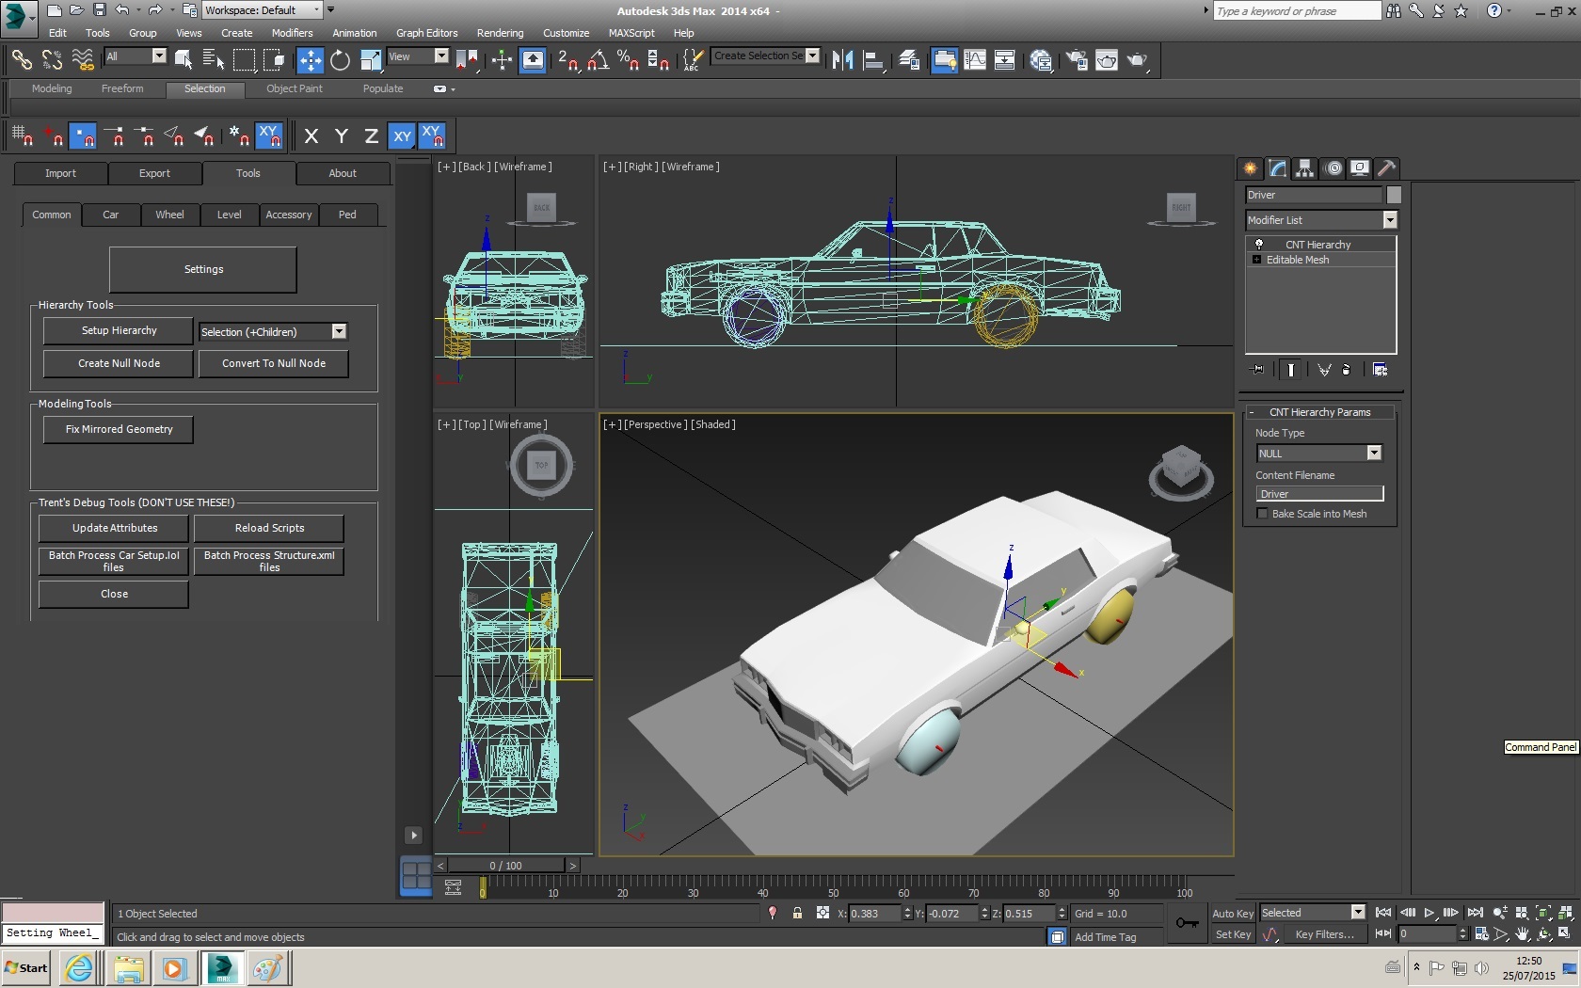The image size is (1581, 988).
Task: Open the Hierarchy command panel tab
Action: [1304, 168]
